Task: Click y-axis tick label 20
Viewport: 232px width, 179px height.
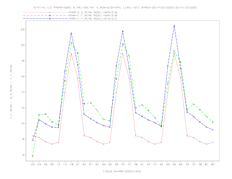Action: (x=22, y=45)
